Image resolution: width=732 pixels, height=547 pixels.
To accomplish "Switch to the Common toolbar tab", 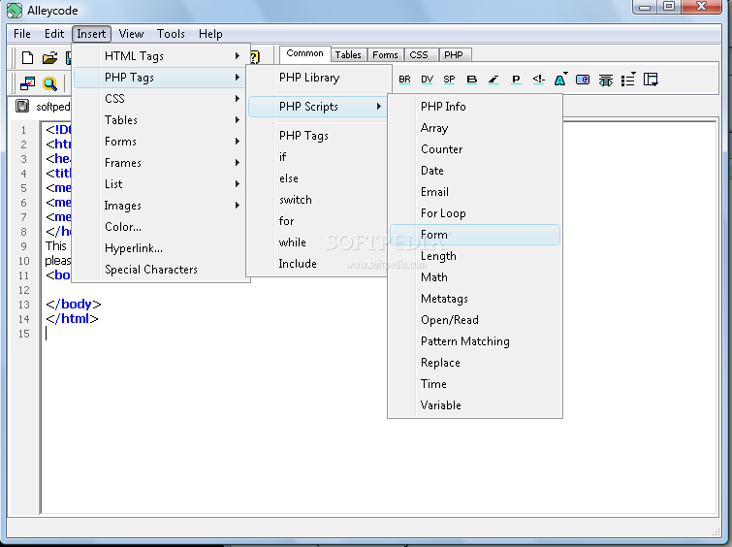I will point(304,53).
